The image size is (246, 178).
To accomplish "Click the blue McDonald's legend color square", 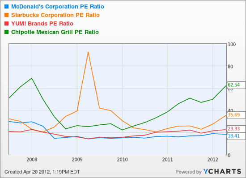I will (6, 7).
